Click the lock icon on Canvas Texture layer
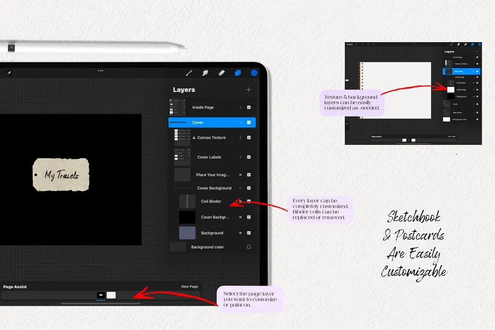 point(194,138)
